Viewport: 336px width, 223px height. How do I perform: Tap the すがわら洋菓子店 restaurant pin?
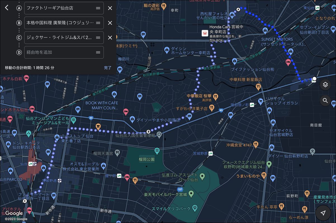click(212, 107)
